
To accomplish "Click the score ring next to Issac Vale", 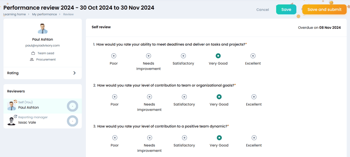I will [72, 121].
